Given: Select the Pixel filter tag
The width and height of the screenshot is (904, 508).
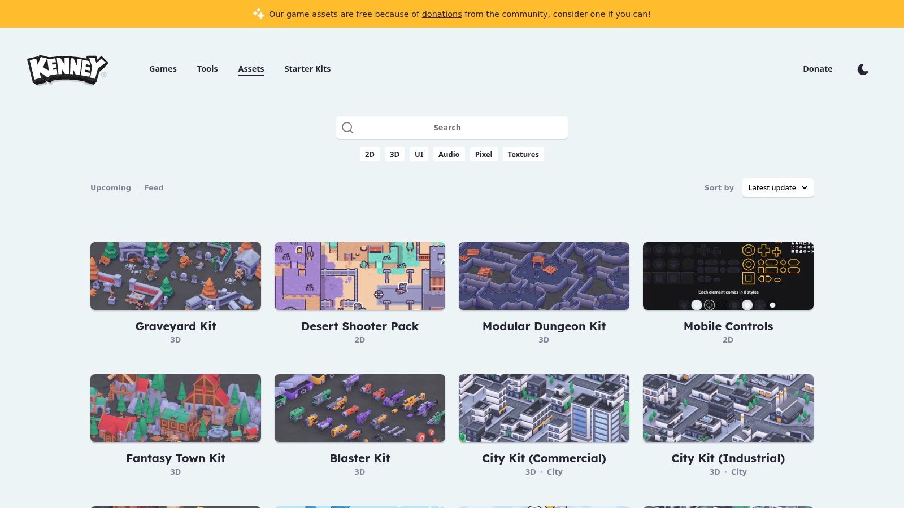Looking at the screenshot, I should [x=483, y=154].
